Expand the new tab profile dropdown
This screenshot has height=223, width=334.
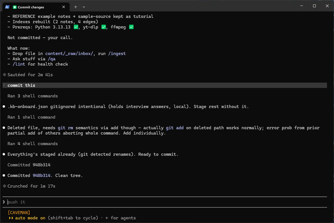tap(84, 7)
